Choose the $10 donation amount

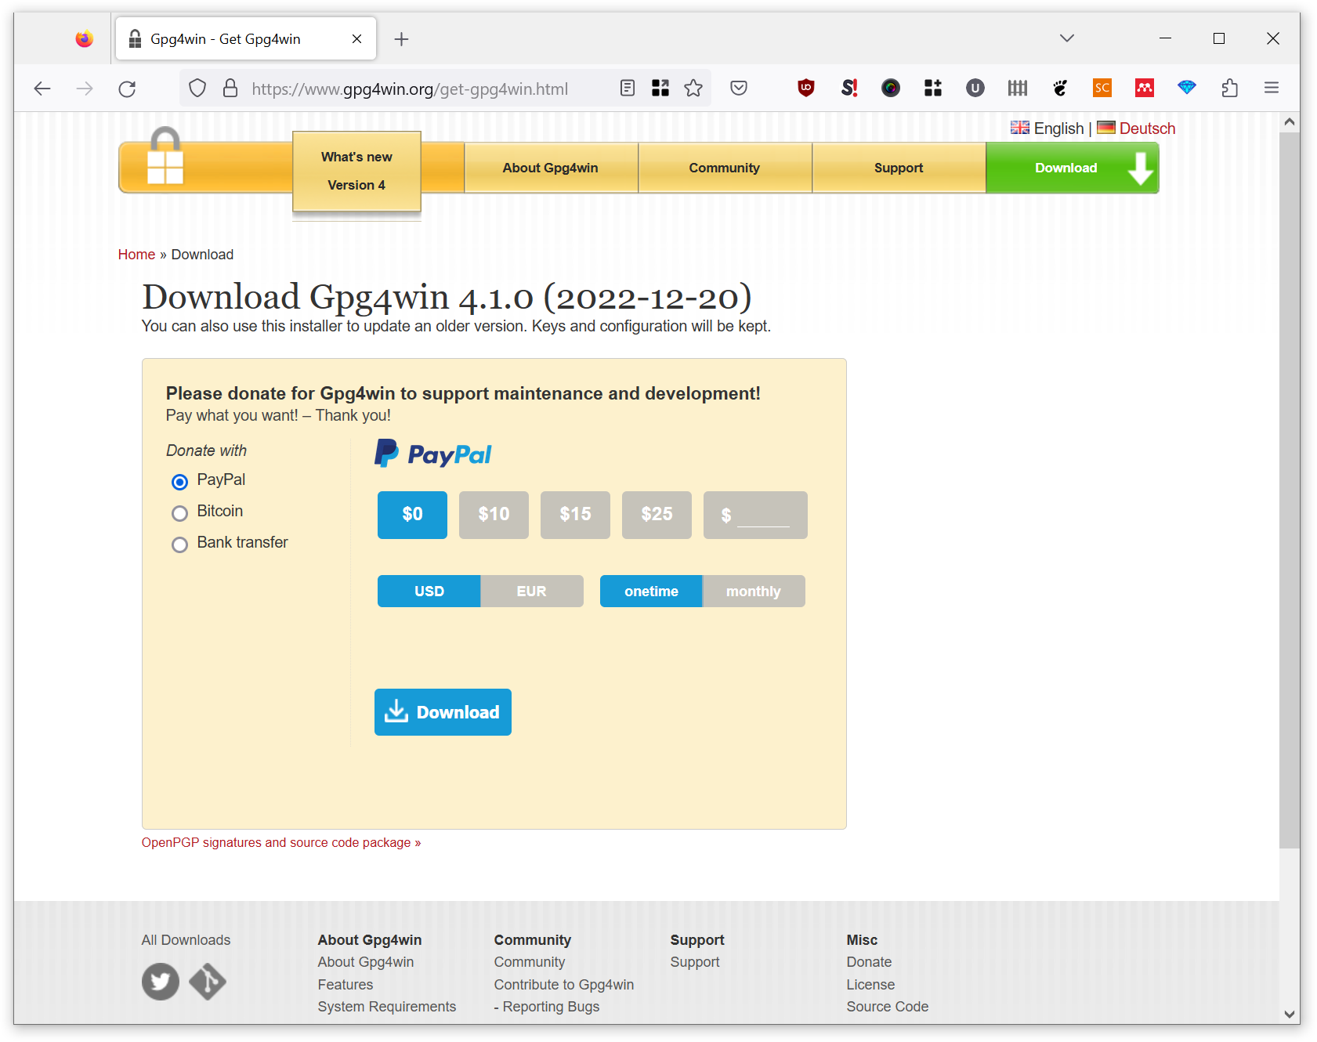(x=494, y=515)
